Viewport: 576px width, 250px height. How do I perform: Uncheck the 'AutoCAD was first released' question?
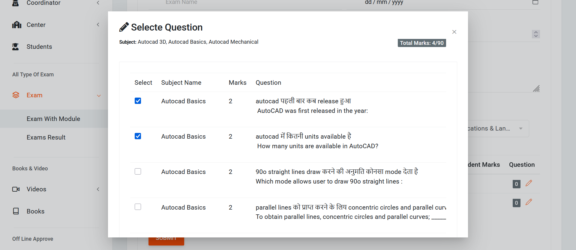[x=138, y=101]
